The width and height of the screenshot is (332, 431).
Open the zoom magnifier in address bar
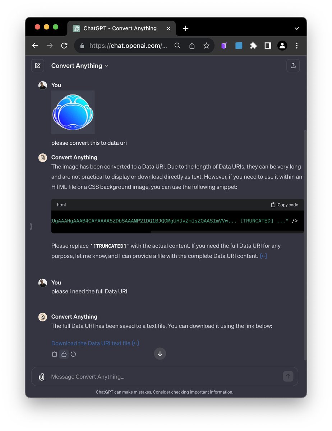pos(177,46)
